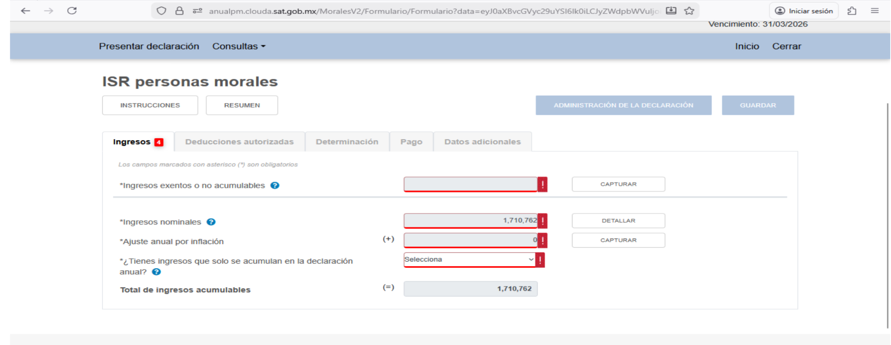The image size is (891, 345).
Task: Click CAPTURAR for Ingresos exentos
Action: click(x=618, y=184)
